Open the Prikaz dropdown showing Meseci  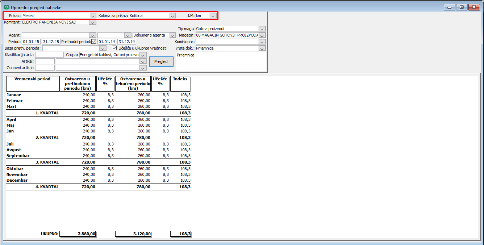[93, 16]
